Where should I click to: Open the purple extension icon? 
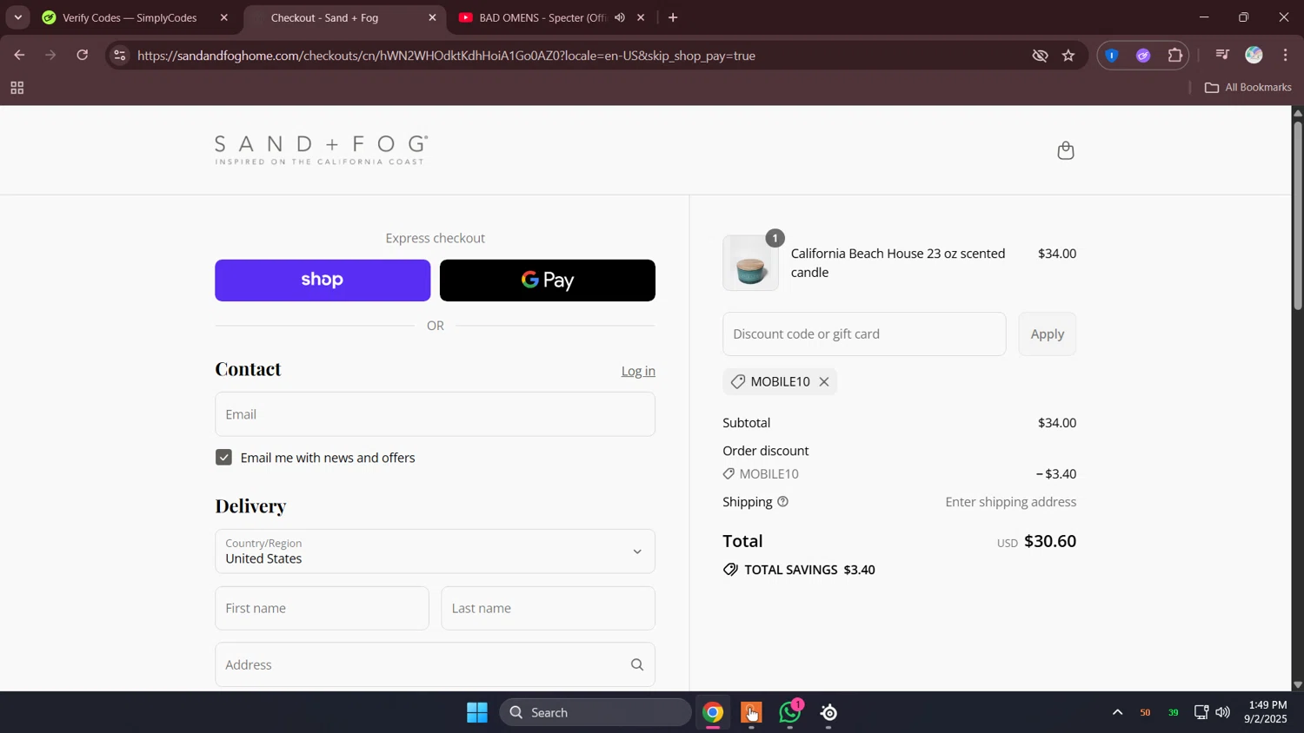point(1143,56)
